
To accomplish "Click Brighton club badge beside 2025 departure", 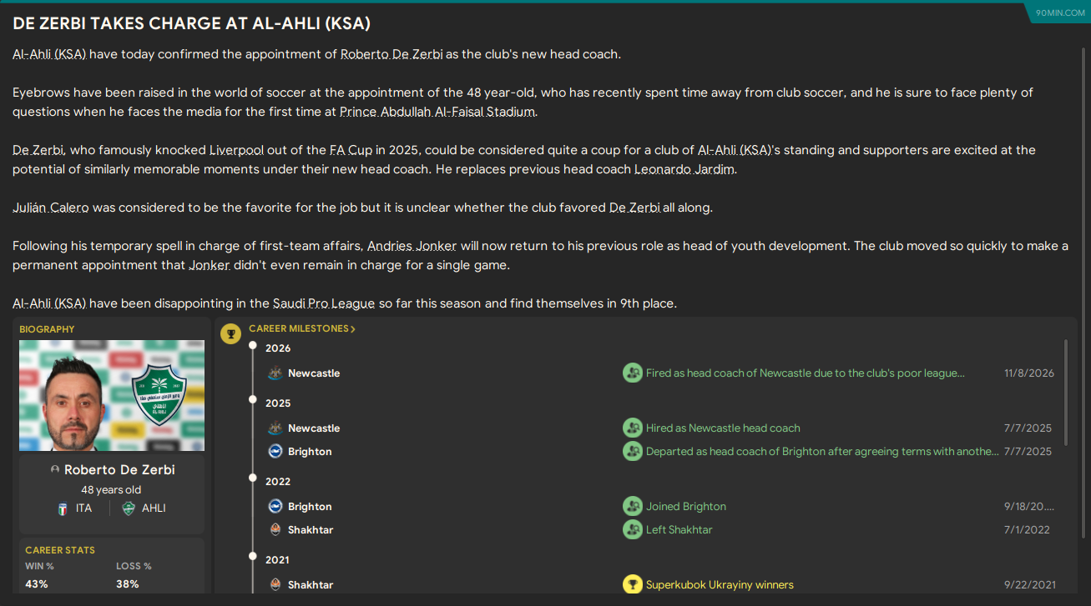I will pyautogui.click(x=275, y=452).
